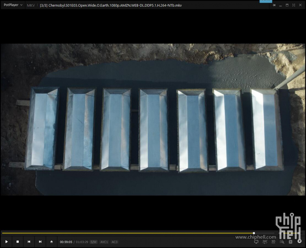Click the seek bar handle
Screen dimensions: 306x248
coord(254,233)
